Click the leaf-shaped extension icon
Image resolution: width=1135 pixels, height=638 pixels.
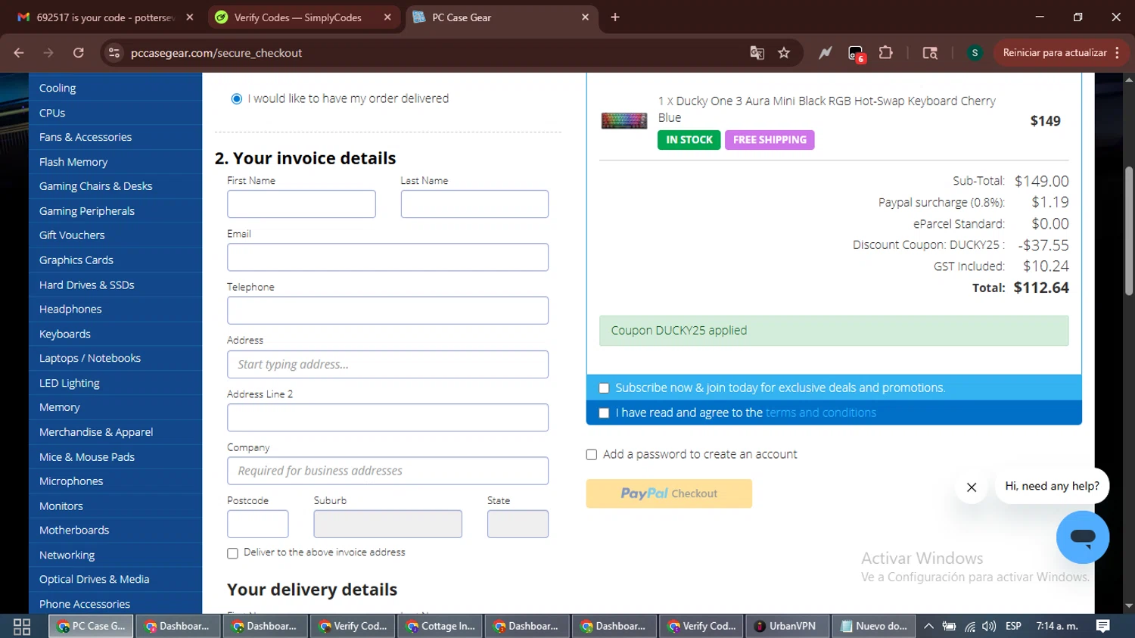click(x=825, y=53)
